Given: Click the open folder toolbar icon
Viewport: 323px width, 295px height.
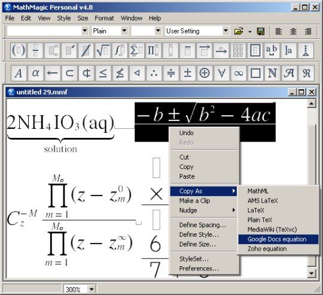Looking at the screenshot, I should coord(239,31).
